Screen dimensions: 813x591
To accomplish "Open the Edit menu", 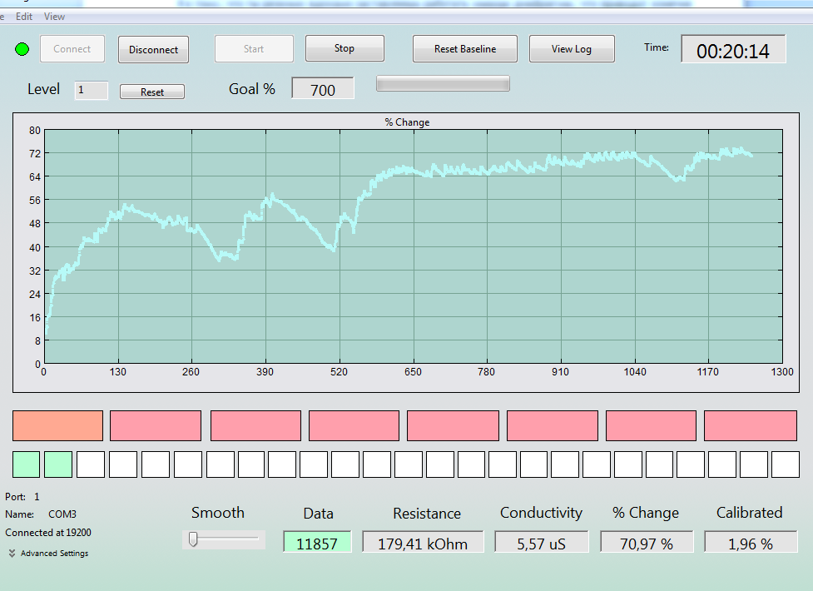I will (x=24, y=17).
